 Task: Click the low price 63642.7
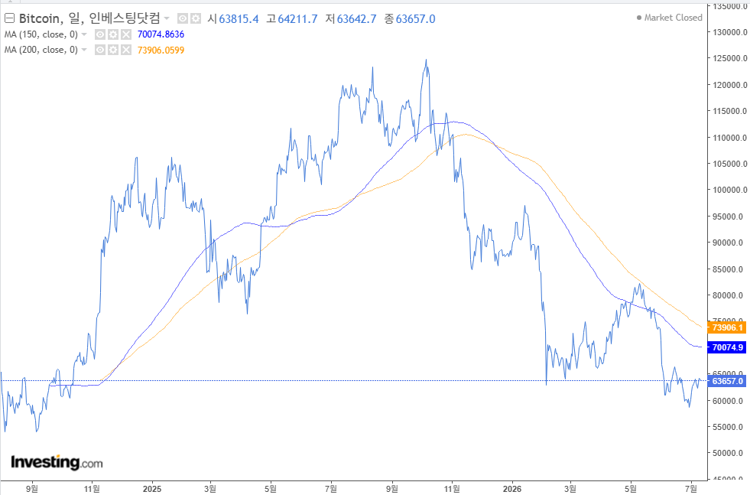tap(356, 18)
